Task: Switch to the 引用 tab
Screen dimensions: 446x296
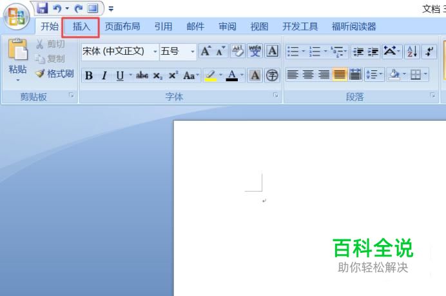Action: 163,26
